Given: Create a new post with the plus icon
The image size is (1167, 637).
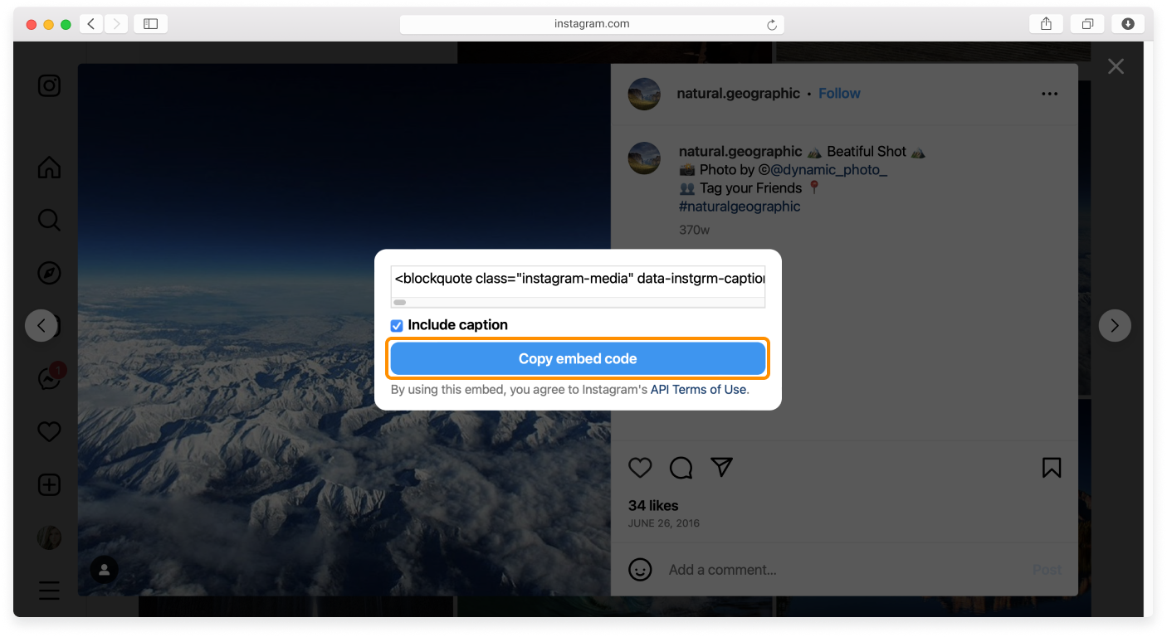Looking at the screenshot, I should click(x=49, y=484).
